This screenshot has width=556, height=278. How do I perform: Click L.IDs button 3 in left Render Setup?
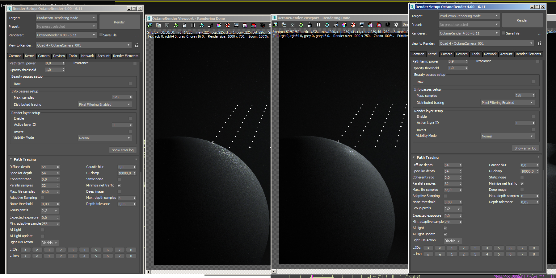pos(73,250)
